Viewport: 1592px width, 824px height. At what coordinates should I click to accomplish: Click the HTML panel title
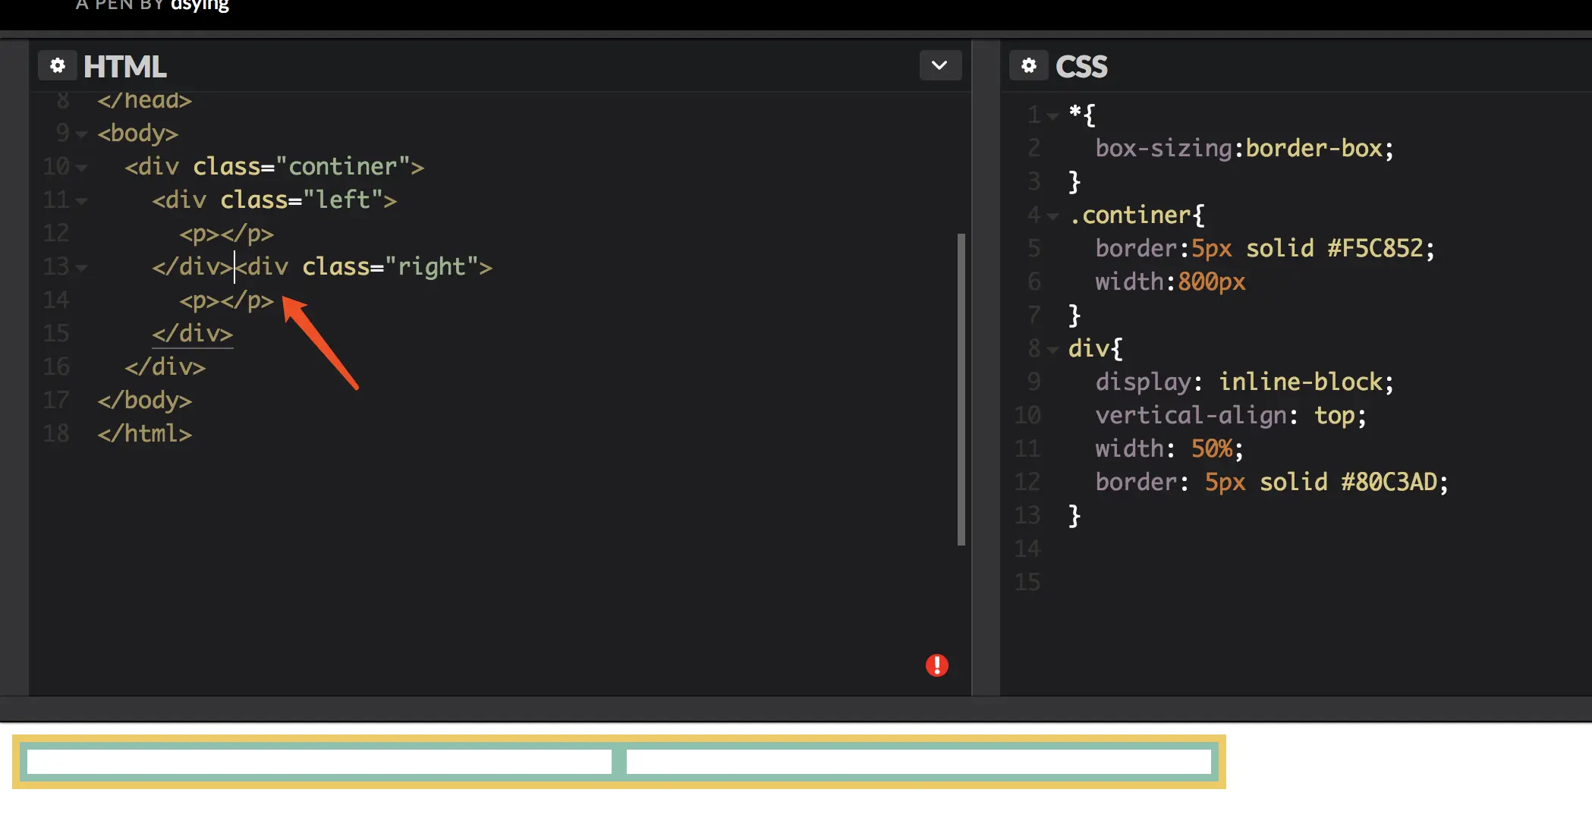tap(124, 67)
